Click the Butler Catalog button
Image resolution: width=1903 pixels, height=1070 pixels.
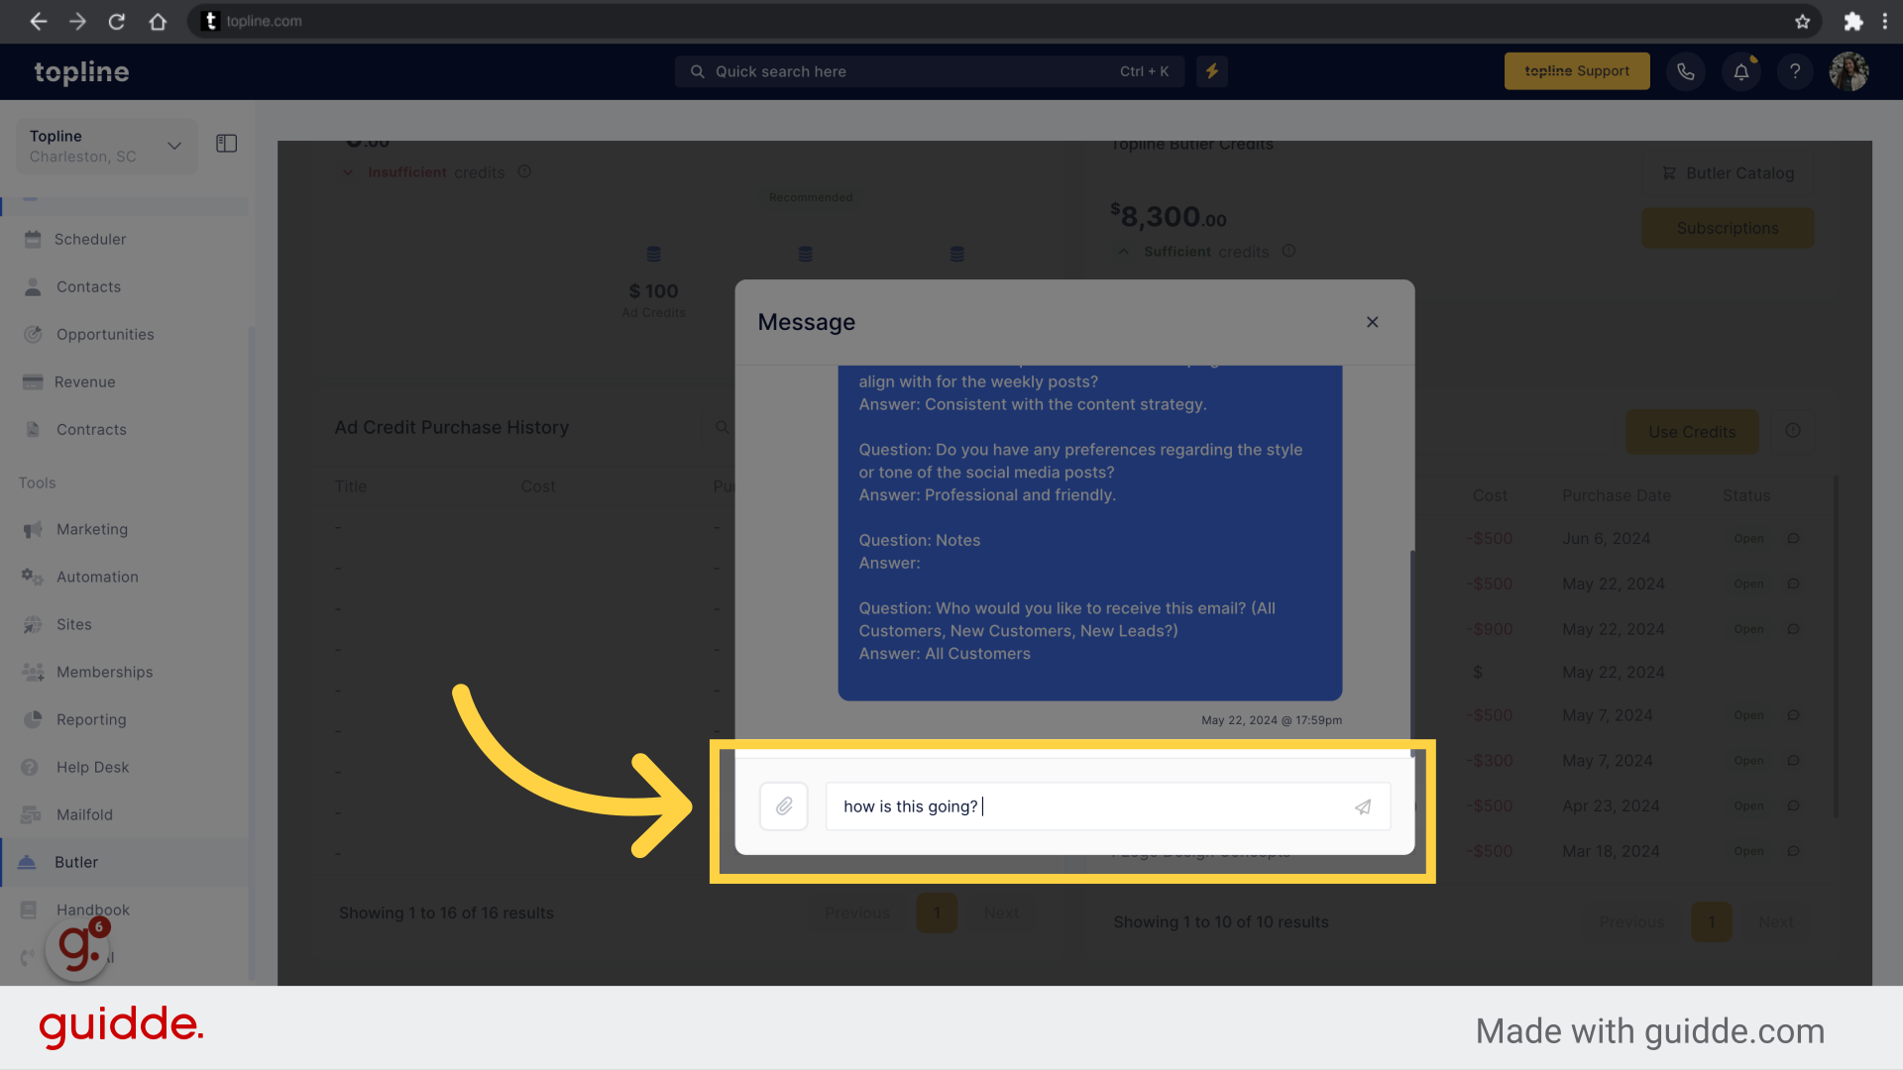point(1730,173)
